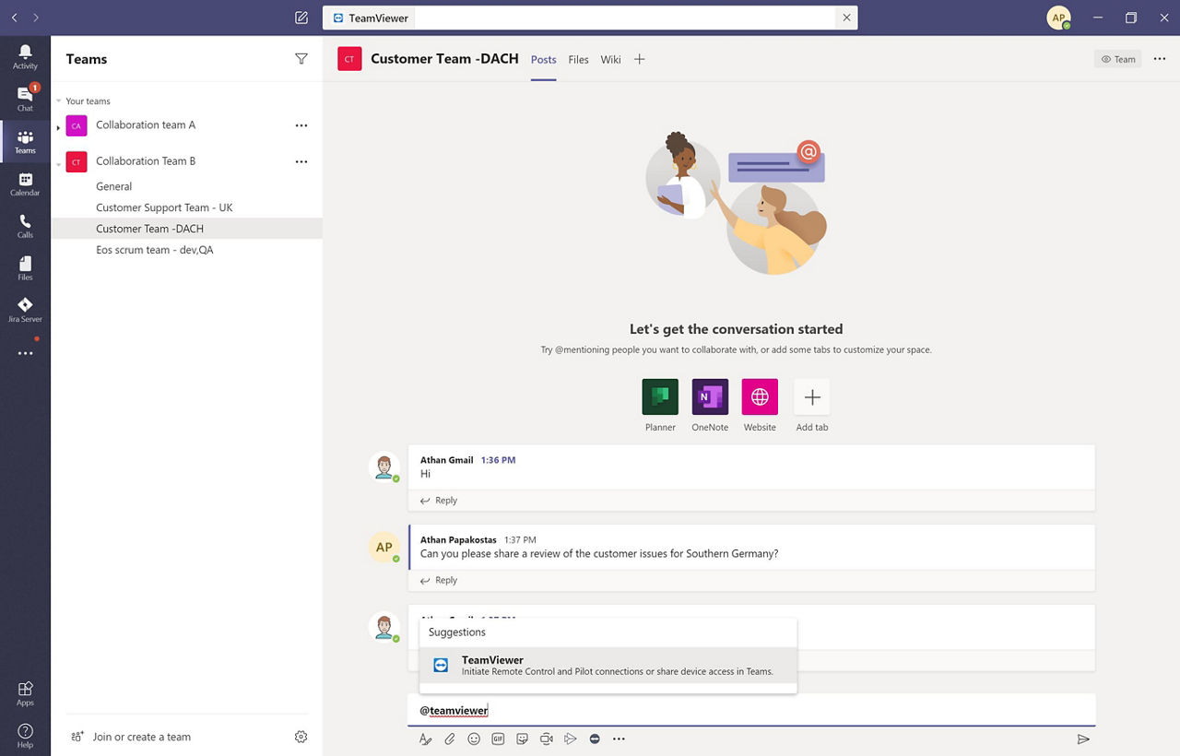Image resolution: width=1180 pixels, height=756 pixels.
Task: Attach a file using the paperclip icon
Action: 449,738
